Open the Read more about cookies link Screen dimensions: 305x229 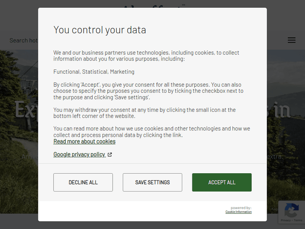click(85, 142)
